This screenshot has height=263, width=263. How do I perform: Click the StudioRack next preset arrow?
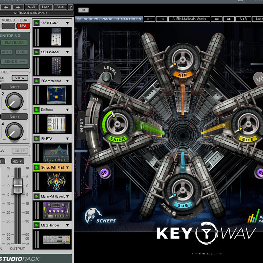[18, 7]
